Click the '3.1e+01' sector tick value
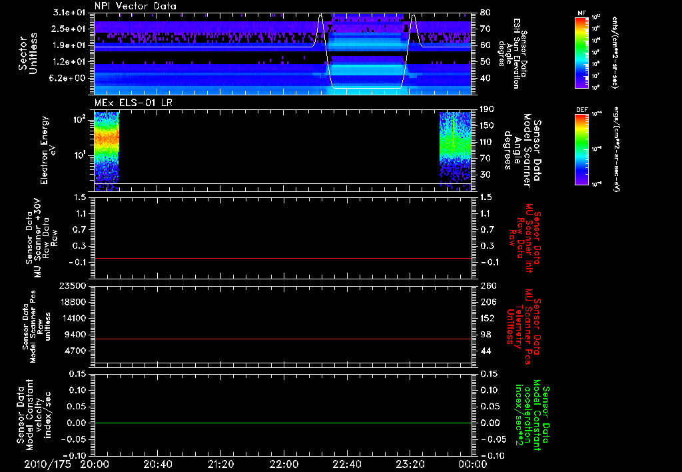Viewport: 682px width, 472px height. pyautogui.click(x=69, y=13)
